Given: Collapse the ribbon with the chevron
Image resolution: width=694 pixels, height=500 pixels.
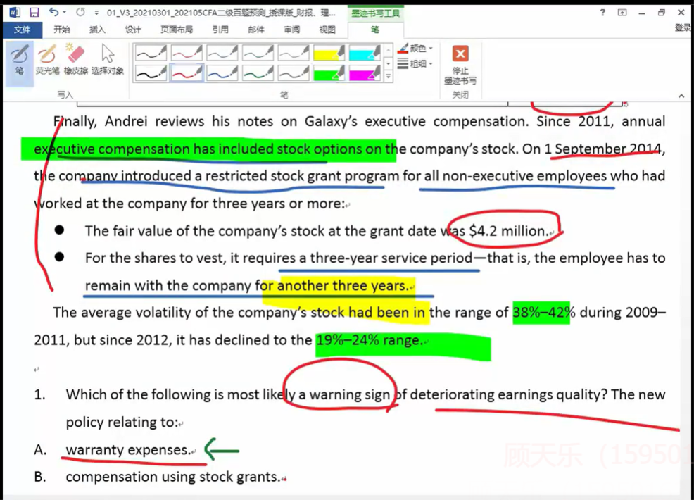Looking at the screenshot, I should click(x=681, y=96).
